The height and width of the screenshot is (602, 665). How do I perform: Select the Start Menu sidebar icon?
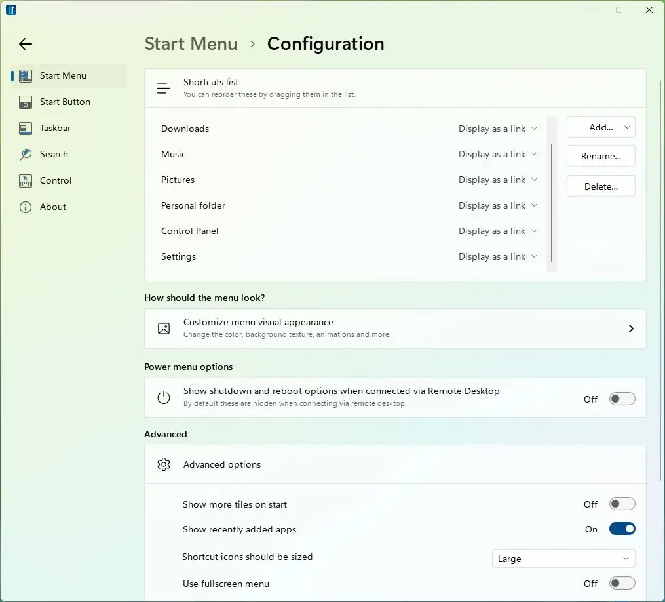pos(25,75)
